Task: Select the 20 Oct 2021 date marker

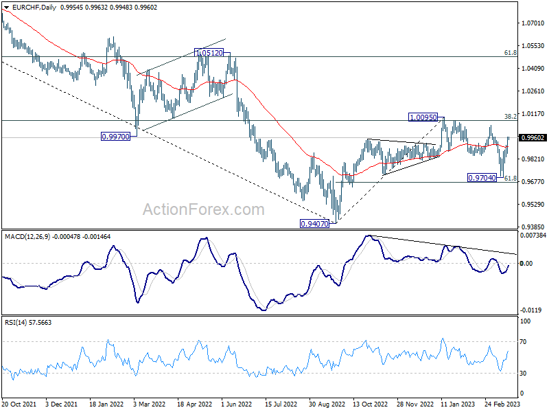Action: click(x=19, y=405)
